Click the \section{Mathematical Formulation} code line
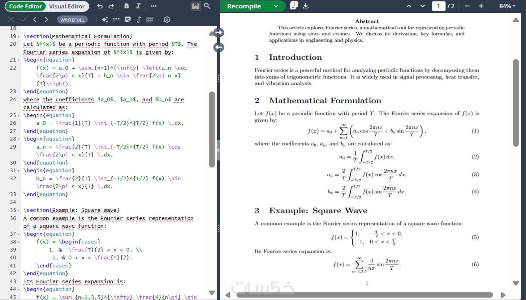The image size is (526, 300). pos(78,36)
